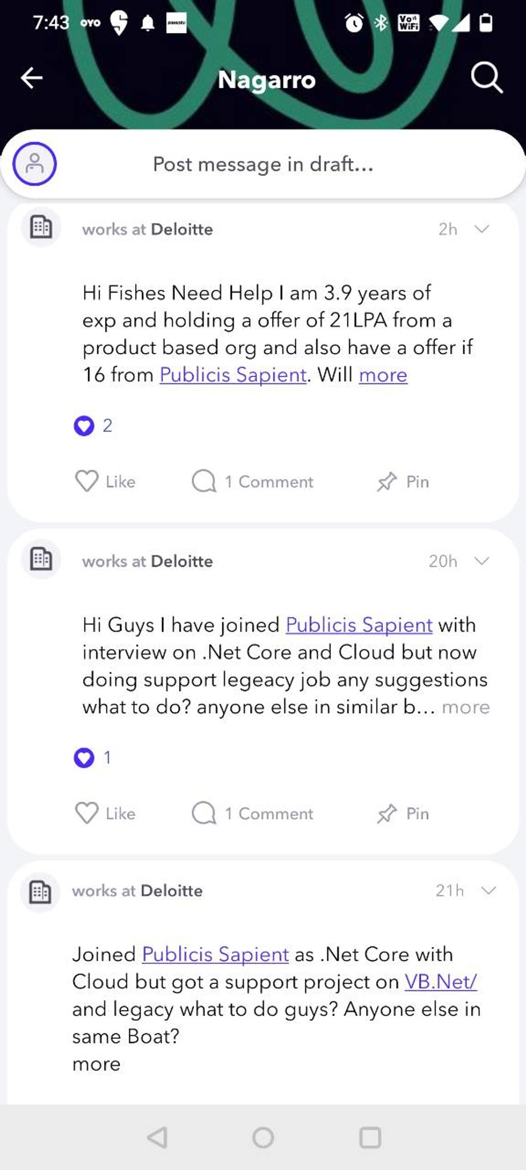Open comments on the 21LPA offer post
This screenshot has width=526, height=1170.
[253, 482]
